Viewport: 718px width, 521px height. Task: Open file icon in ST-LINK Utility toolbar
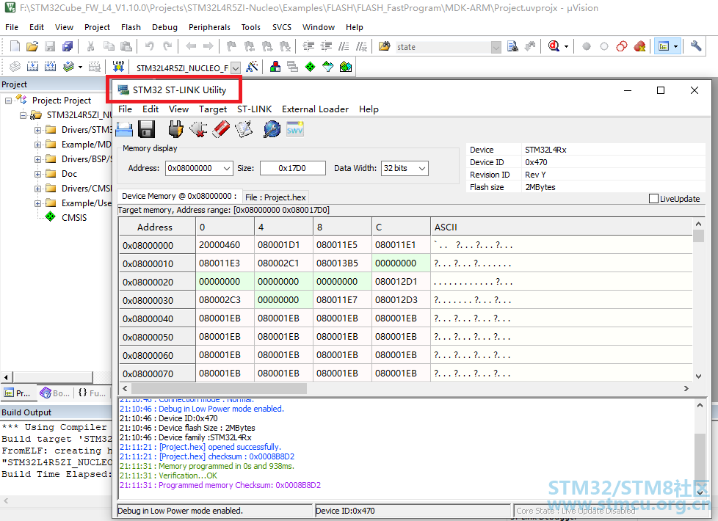(x=124, y=130)
